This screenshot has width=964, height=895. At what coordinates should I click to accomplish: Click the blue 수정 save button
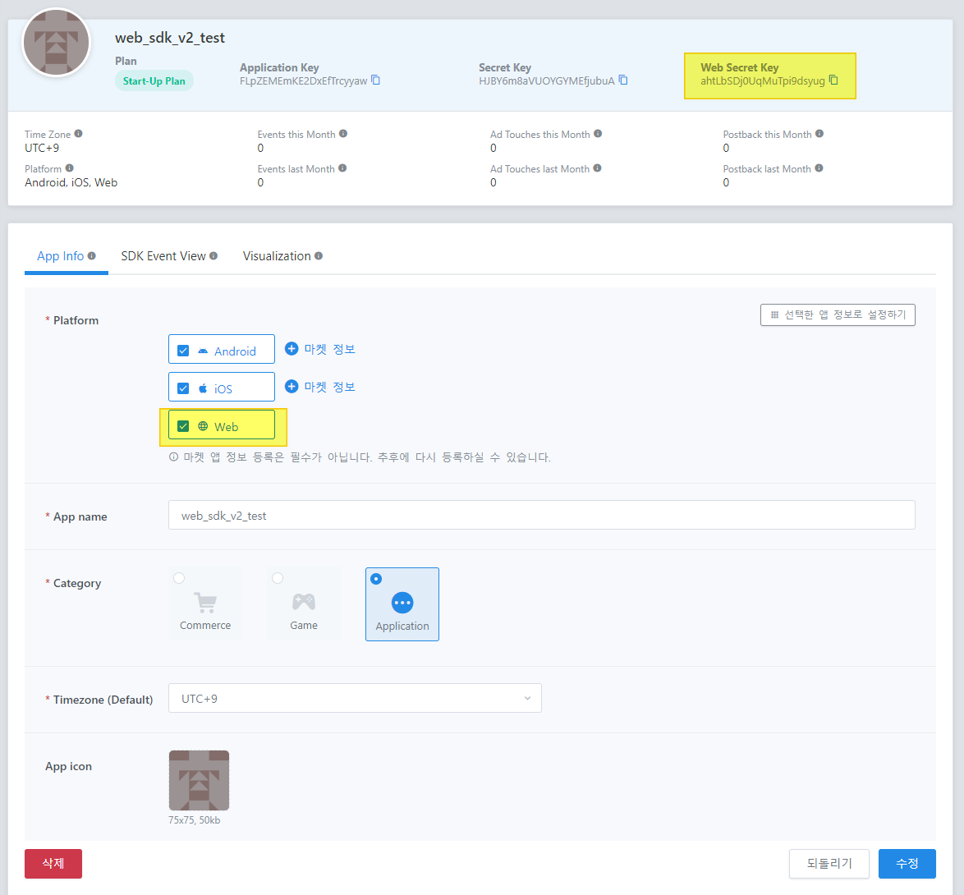[907, 864]
